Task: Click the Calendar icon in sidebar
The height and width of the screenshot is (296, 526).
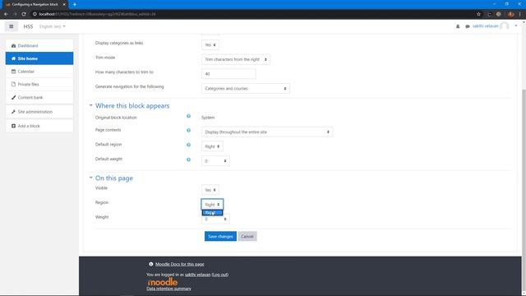Action: pos(13,72)
